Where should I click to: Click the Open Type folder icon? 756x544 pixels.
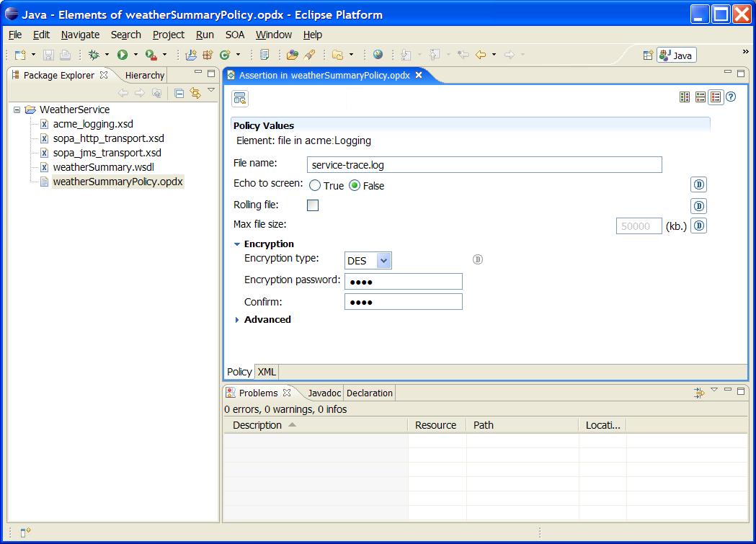293,55
